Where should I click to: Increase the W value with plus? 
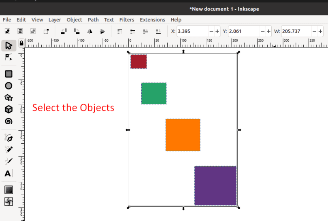coord(320,31)
